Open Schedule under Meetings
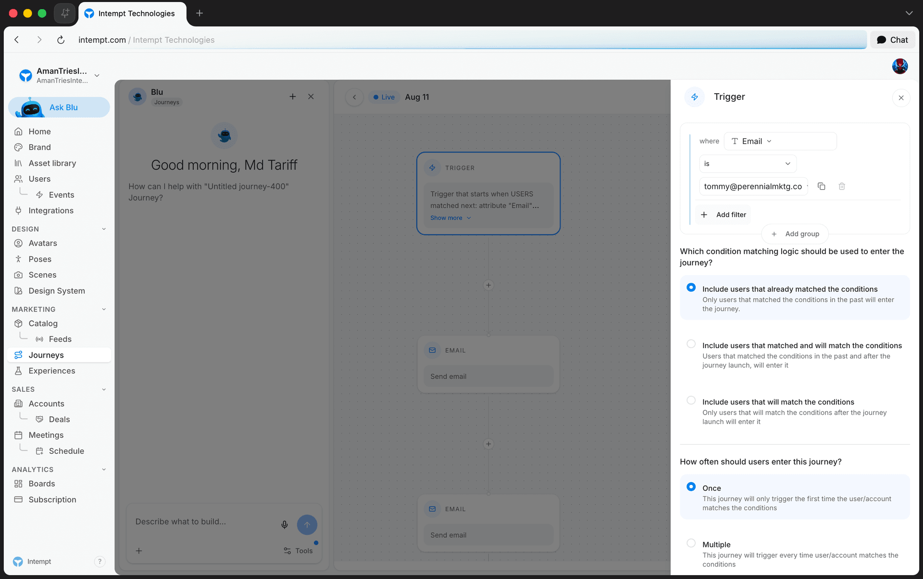 pos(66,451)
